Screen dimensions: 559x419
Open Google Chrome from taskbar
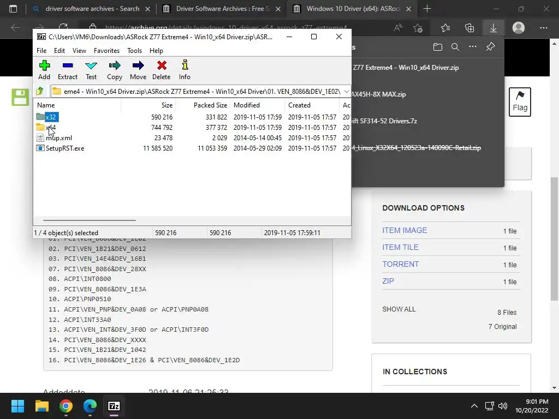click(66, 406)
